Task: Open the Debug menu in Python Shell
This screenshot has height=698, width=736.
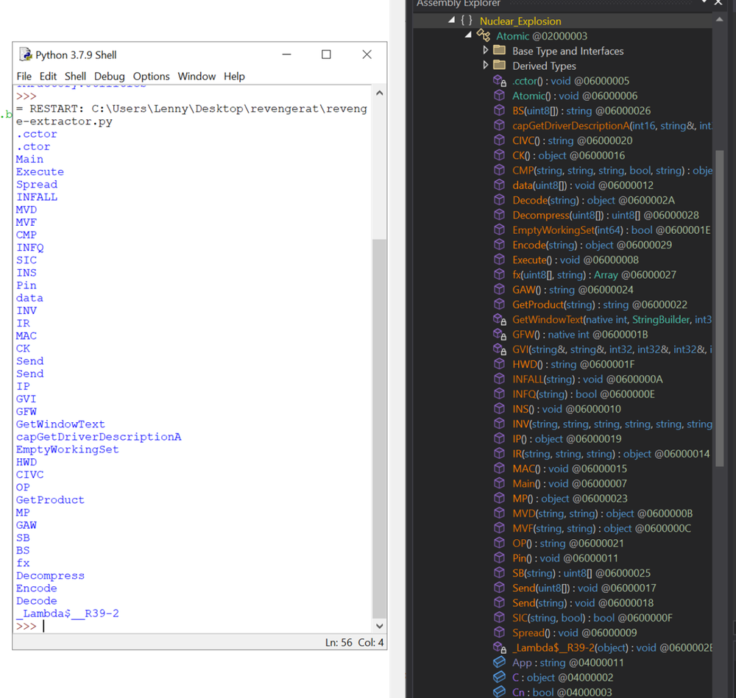Action: (109, 76)
